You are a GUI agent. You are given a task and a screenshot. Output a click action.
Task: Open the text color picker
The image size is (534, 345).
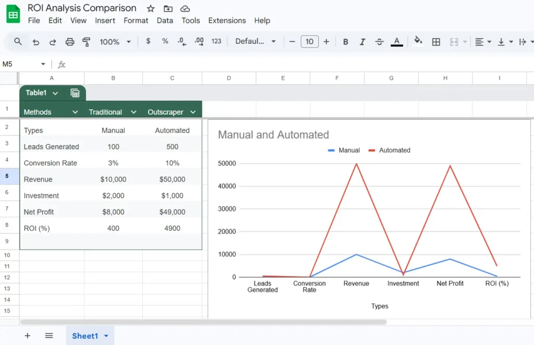(397, 42)
